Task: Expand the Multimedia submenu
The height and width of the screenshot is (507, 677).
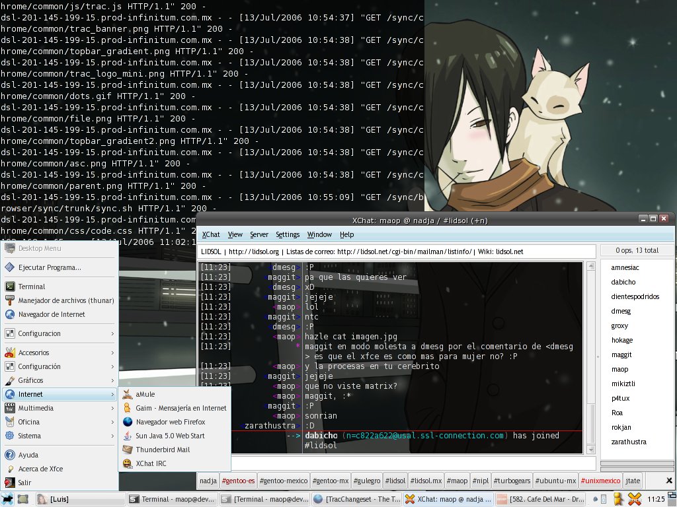Action: point(60,408)
